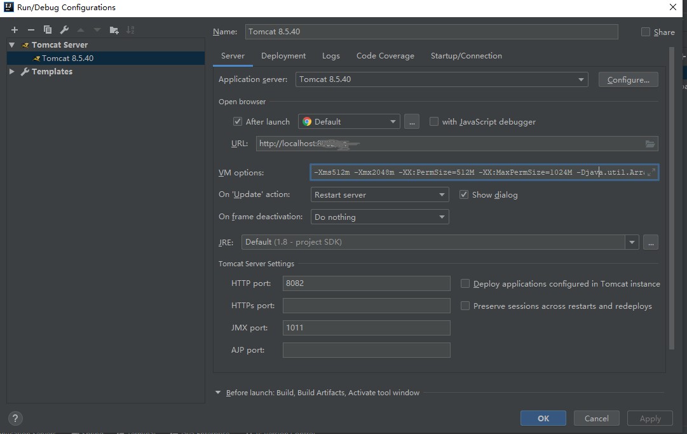The width and height of the screenshot is (687, 434).
Task: Open browser selection ellipsis button
Action: (411, 122)
